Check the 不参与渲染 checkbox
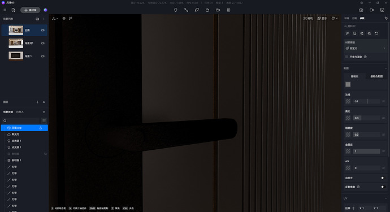390x212 pixels. pyautogui.click(x=346, y=57)
